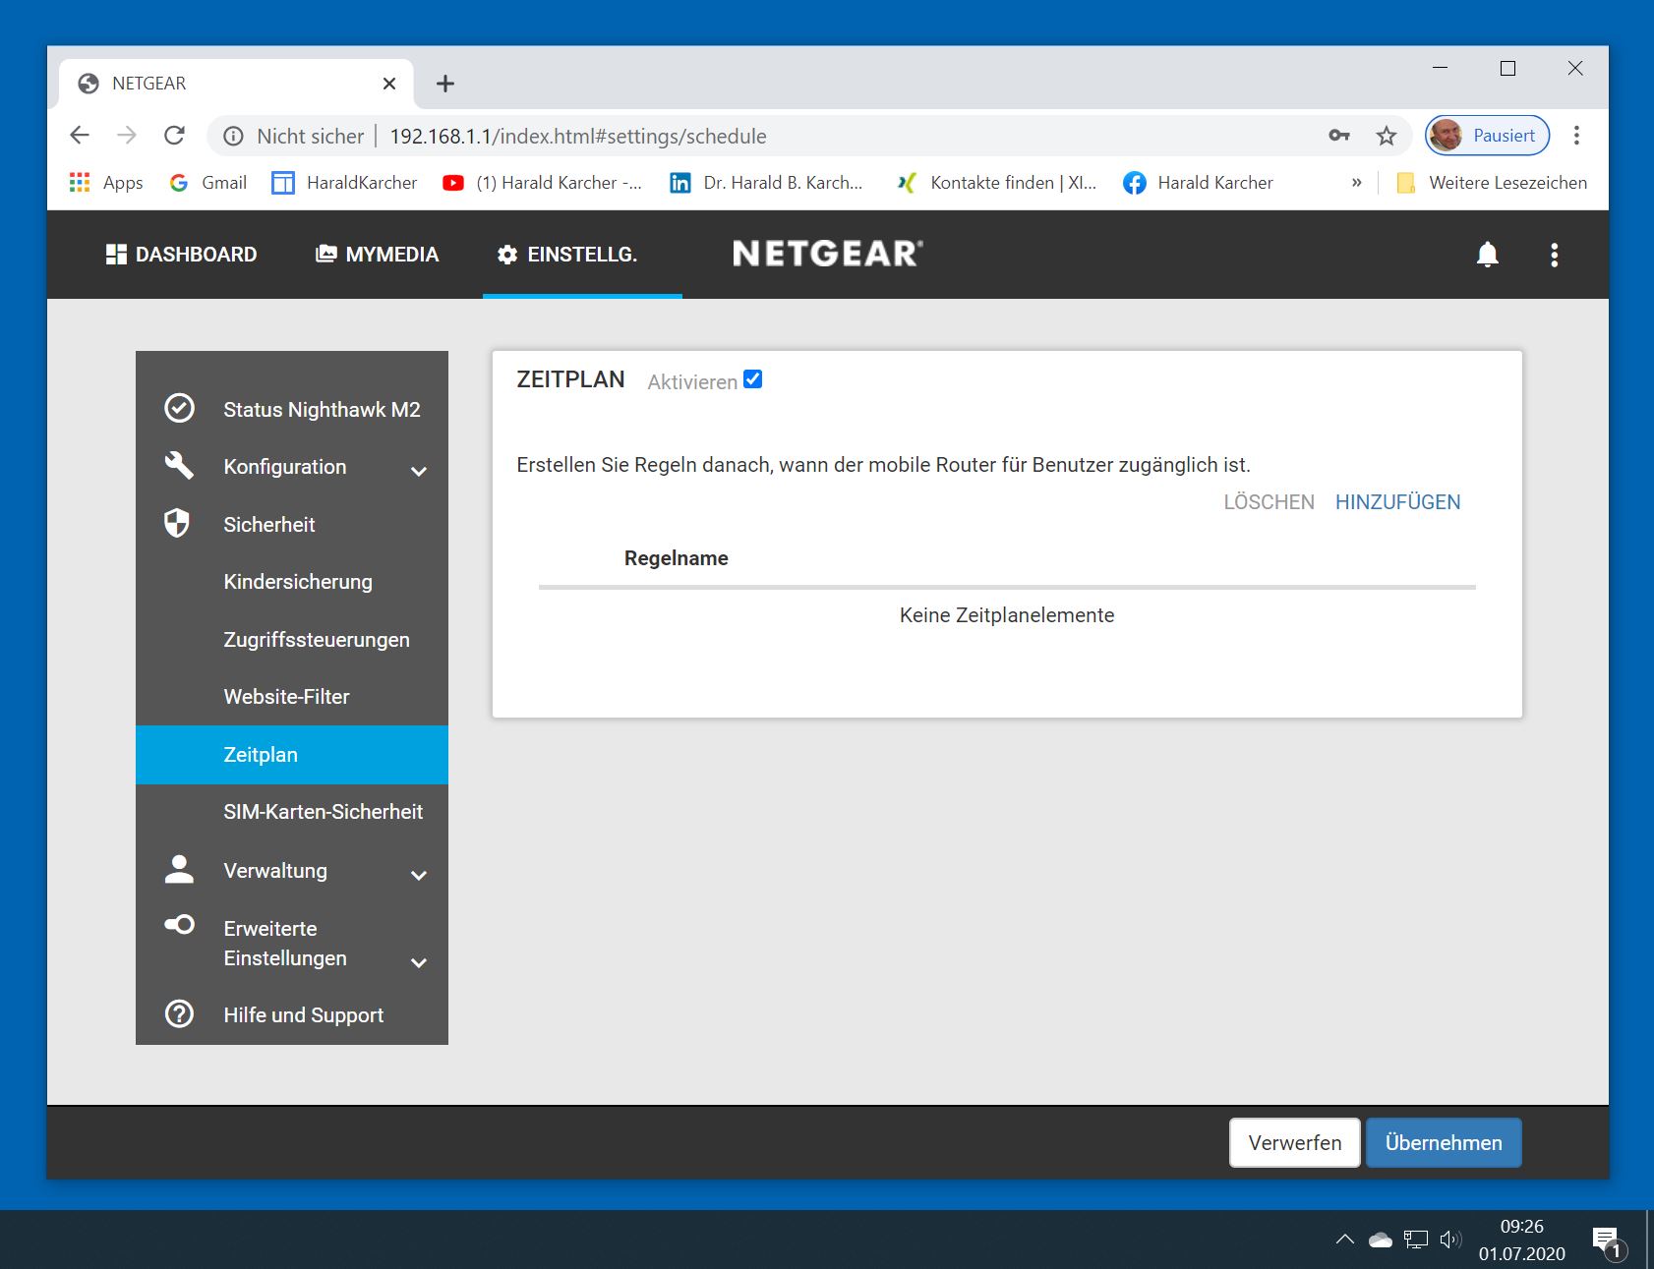
Task: Click HINZUFÜGEN to add a rule
Action: tap(1396, 502)
